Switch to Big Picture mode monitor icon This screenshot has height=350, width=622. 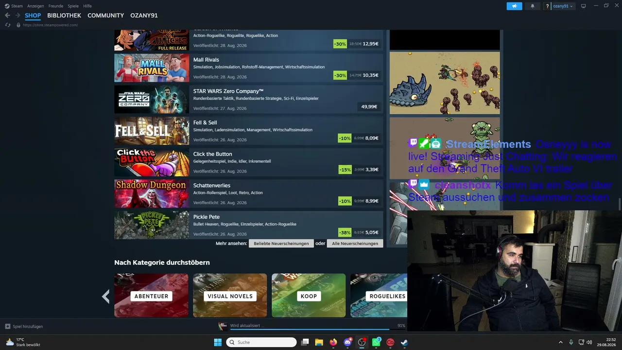click(584, 6)
